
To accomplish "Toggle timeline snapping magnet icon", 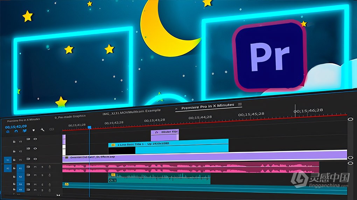I will tap(16, 131).
